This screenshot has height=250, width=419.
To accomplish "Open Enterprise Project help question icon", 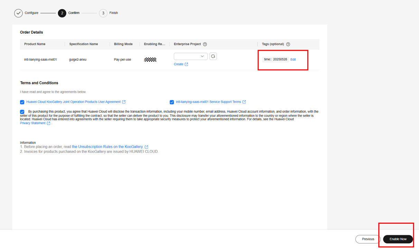I will 205,44.
